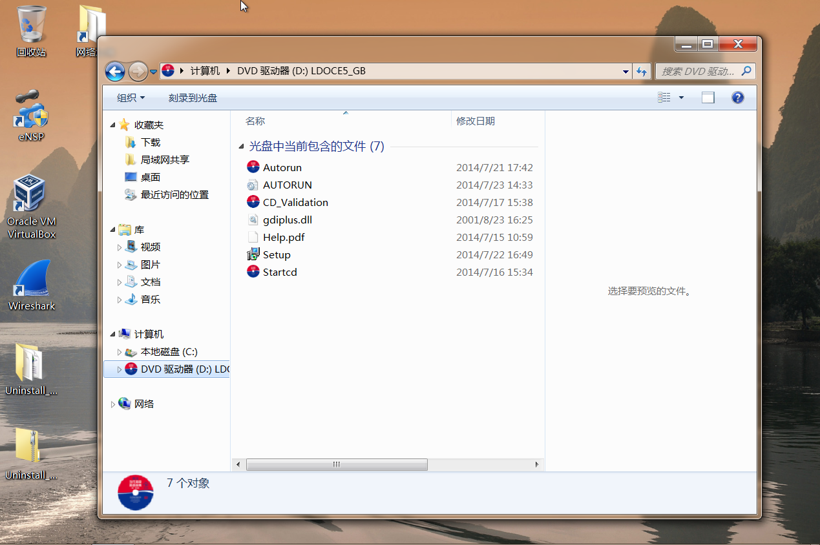Image resolution: width=820 pixels, height=545 pixels.
Task: Click horizontal scrollbar left arrow
Action: (238, 464)
